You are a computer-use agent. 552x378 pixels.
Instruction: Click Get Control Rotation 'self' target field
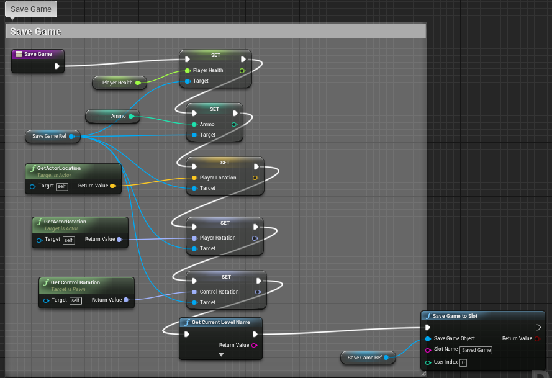pos(75,300)
